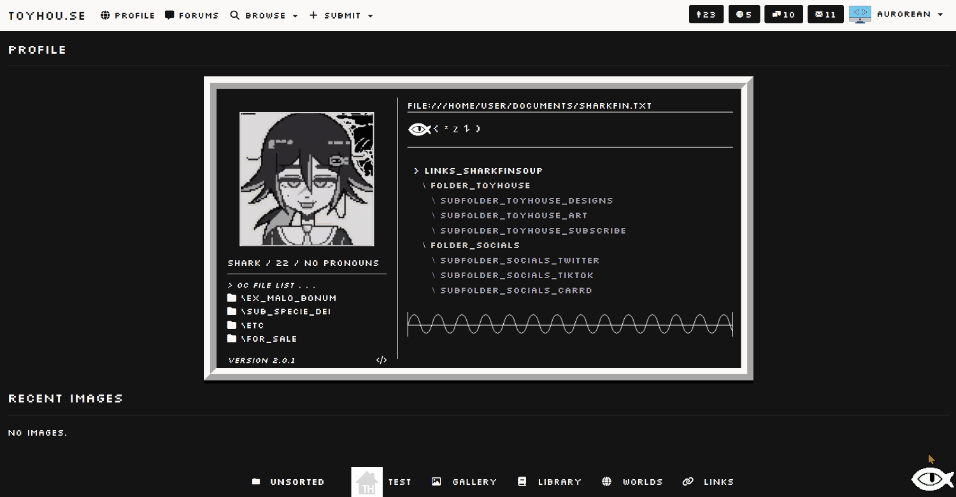Go to the Forums page
This screenshot has height=497, width=956.
pyautogui.click(x=191, y=15)
